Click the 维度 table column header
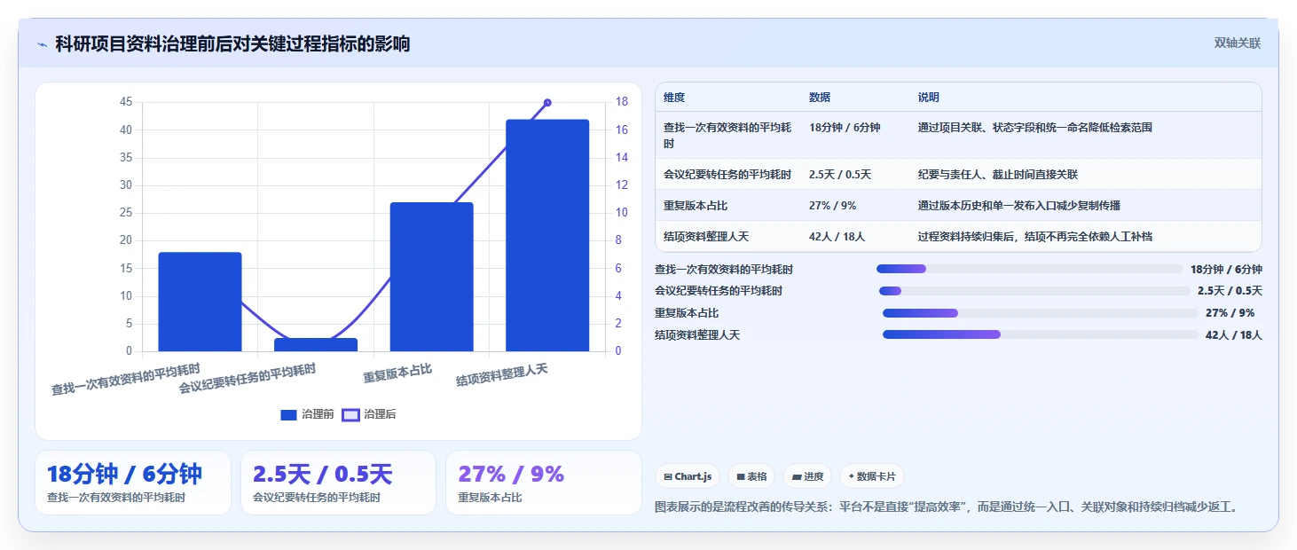Screen dimensions: 1297x550 pyautogui.click(x=674, y=98)
